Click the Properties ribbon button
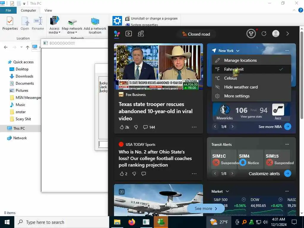Viewport: 304px width, 228px height. coord(10,23)
